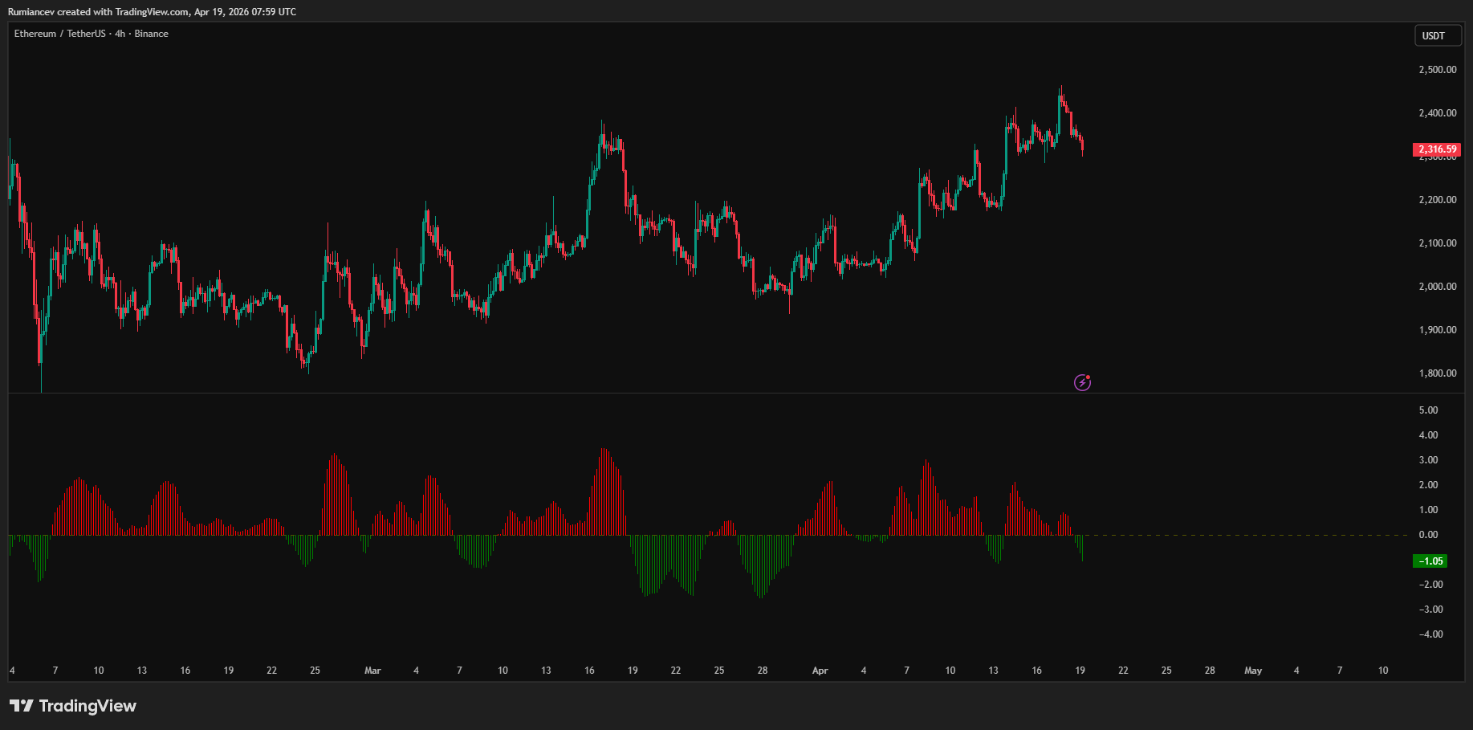Click the 0.00 indicator scale label

tap(1429, 535)
